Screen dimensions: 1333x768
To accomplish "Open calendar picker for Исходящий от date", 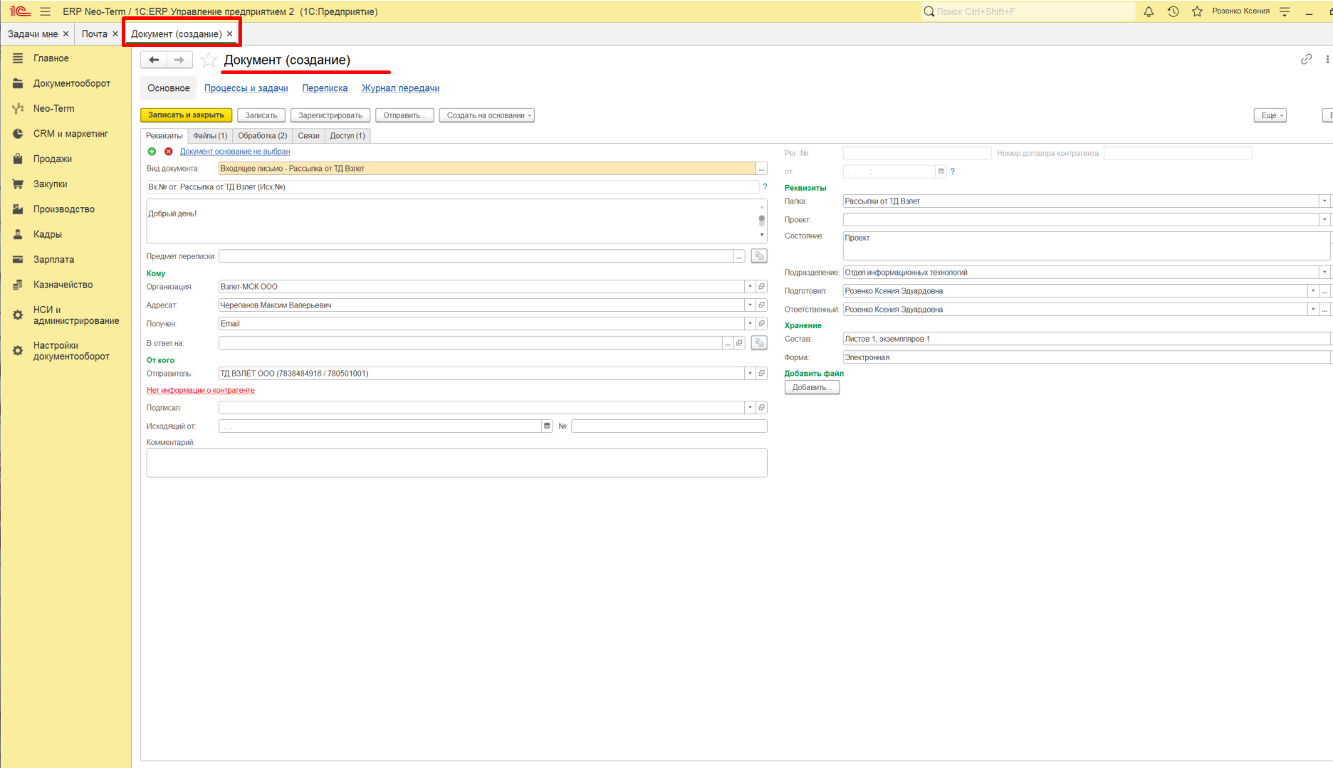I will coord(547,426).
